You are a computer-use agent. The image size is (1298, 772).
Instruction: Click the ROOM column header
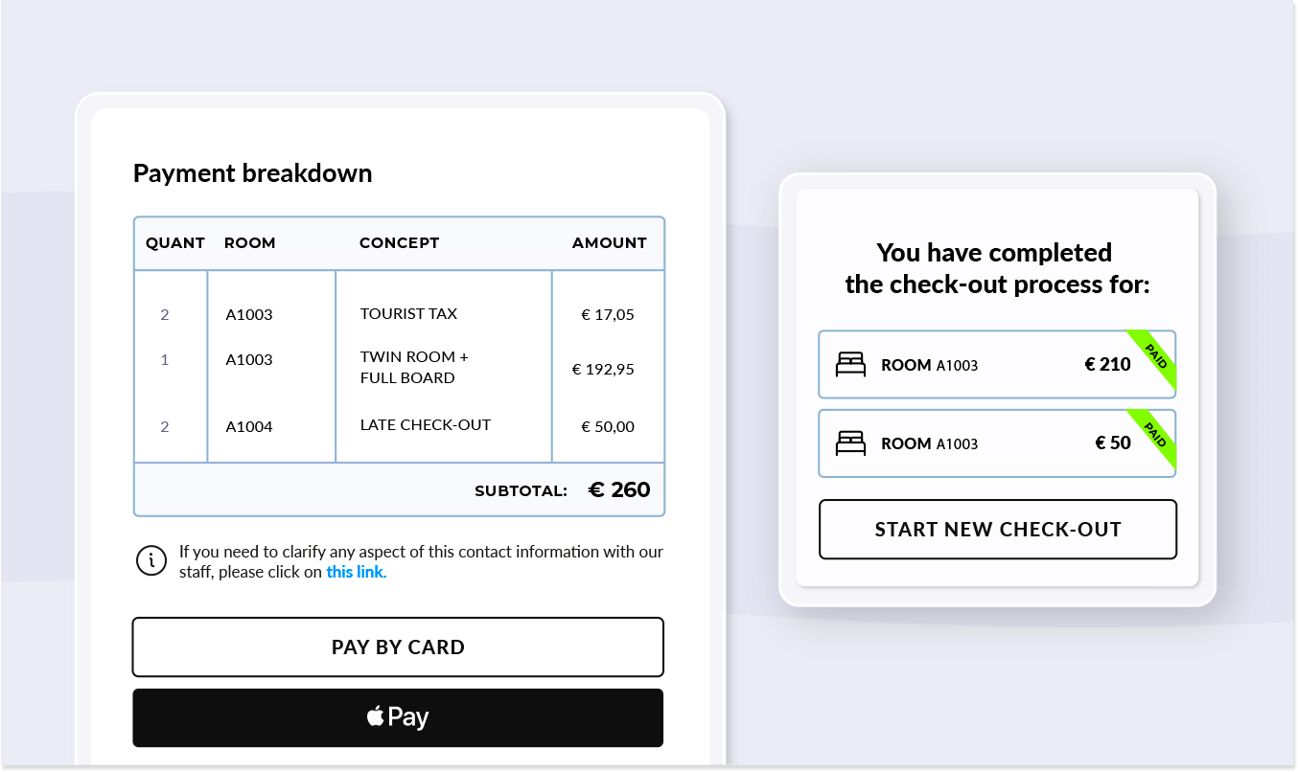pyautogui.click(x=250, y=243)
